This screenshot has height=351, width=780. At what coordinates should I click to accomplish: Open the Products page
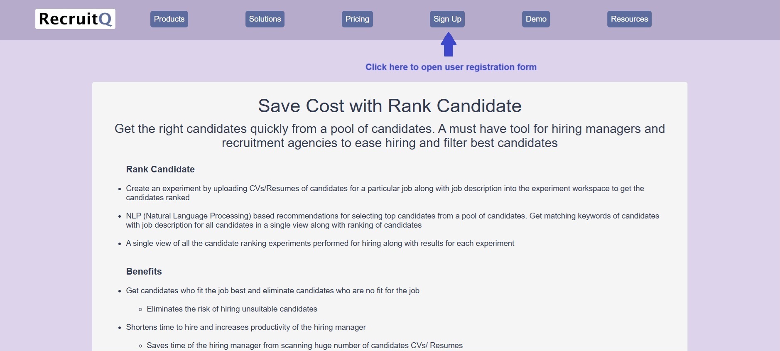(169, 19)
